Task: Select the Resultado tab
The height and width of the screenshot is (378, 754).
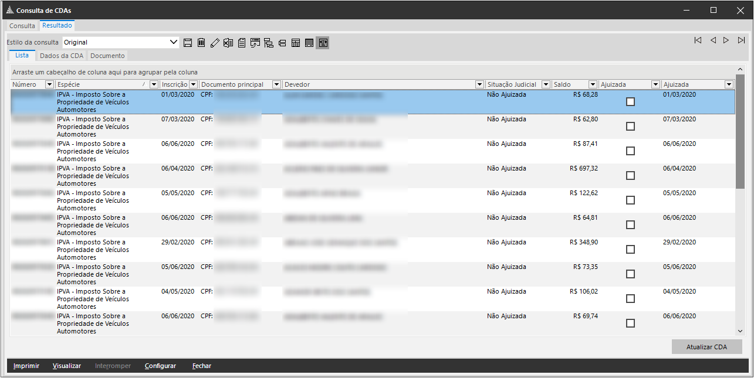Action: click(x=57, y=25)
